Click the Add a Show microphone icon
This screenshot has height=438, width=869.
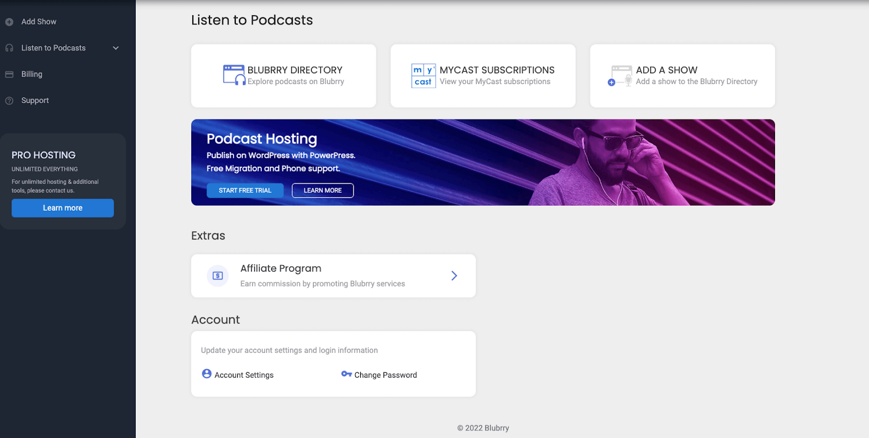(x=620, y=75)
